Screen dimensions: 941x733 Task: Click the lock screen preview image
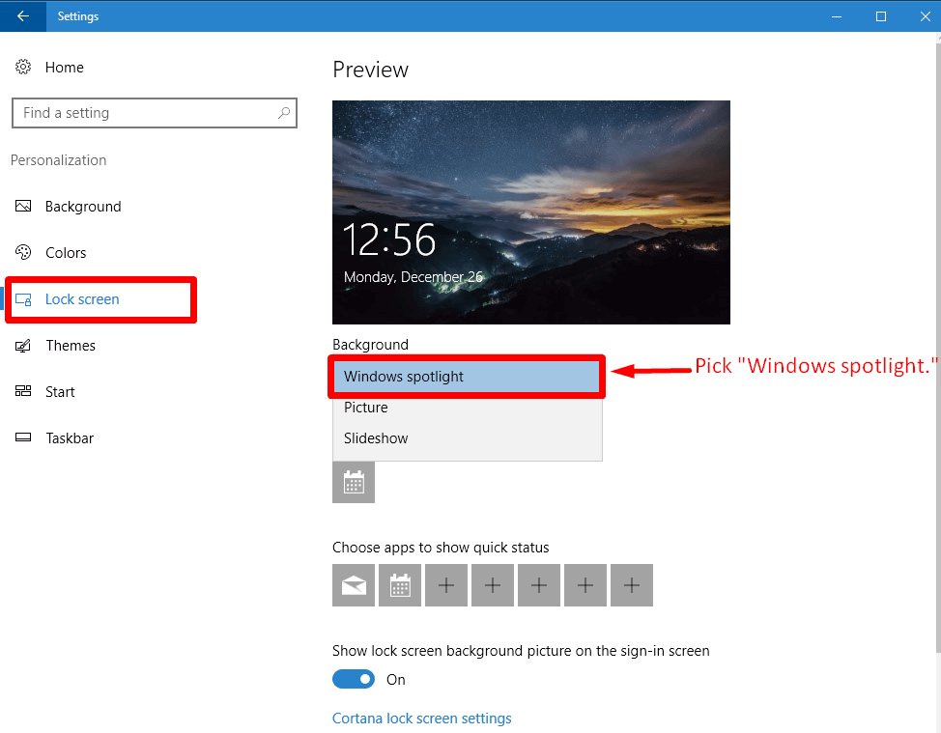[x=531, y=212]
